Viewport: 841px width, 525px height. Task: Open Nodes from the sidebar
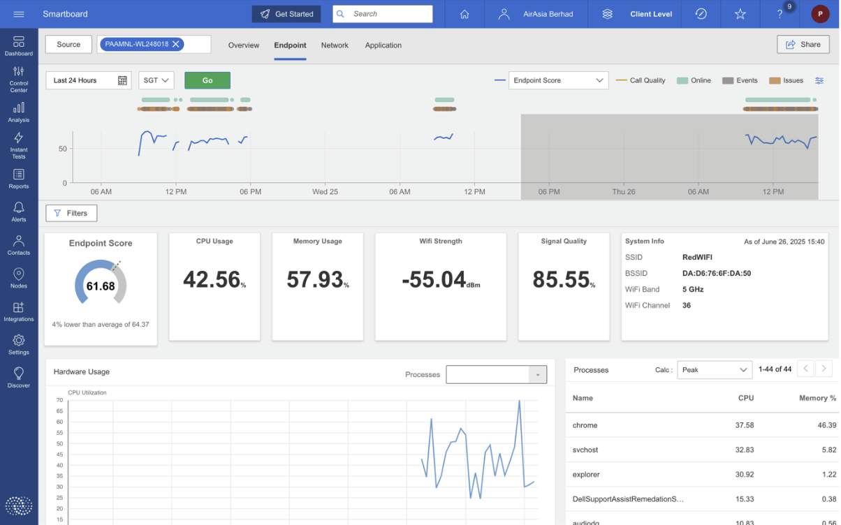pos(19,277)
